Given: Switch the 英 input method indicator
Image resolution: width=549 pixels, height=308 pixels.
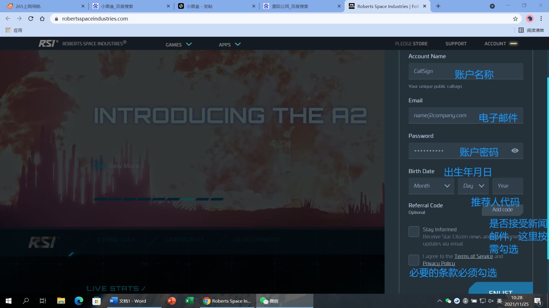Looking at the screenshot, I should click(x=499, y=301).
